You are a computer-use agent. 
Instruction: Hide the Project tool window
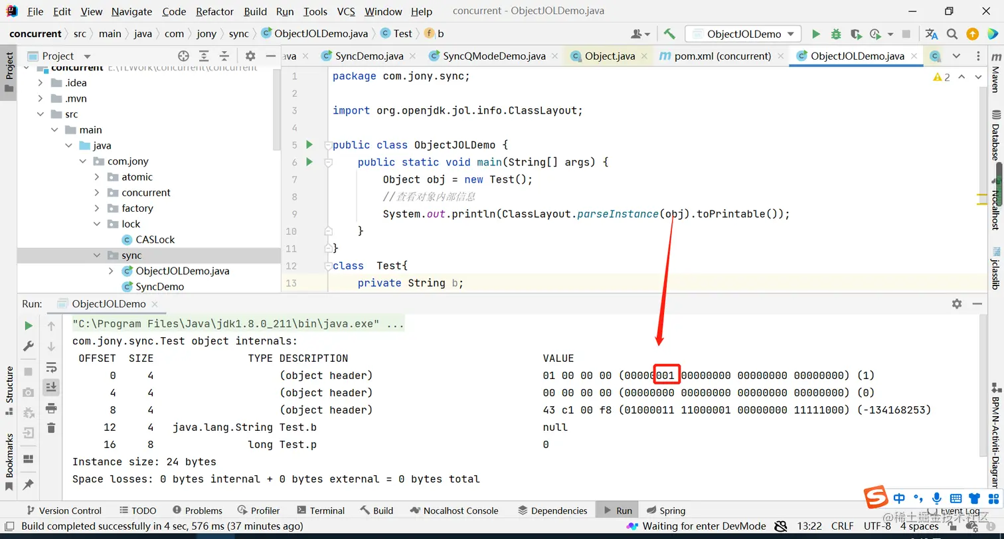pyautogui.click(x=270, y=56)
